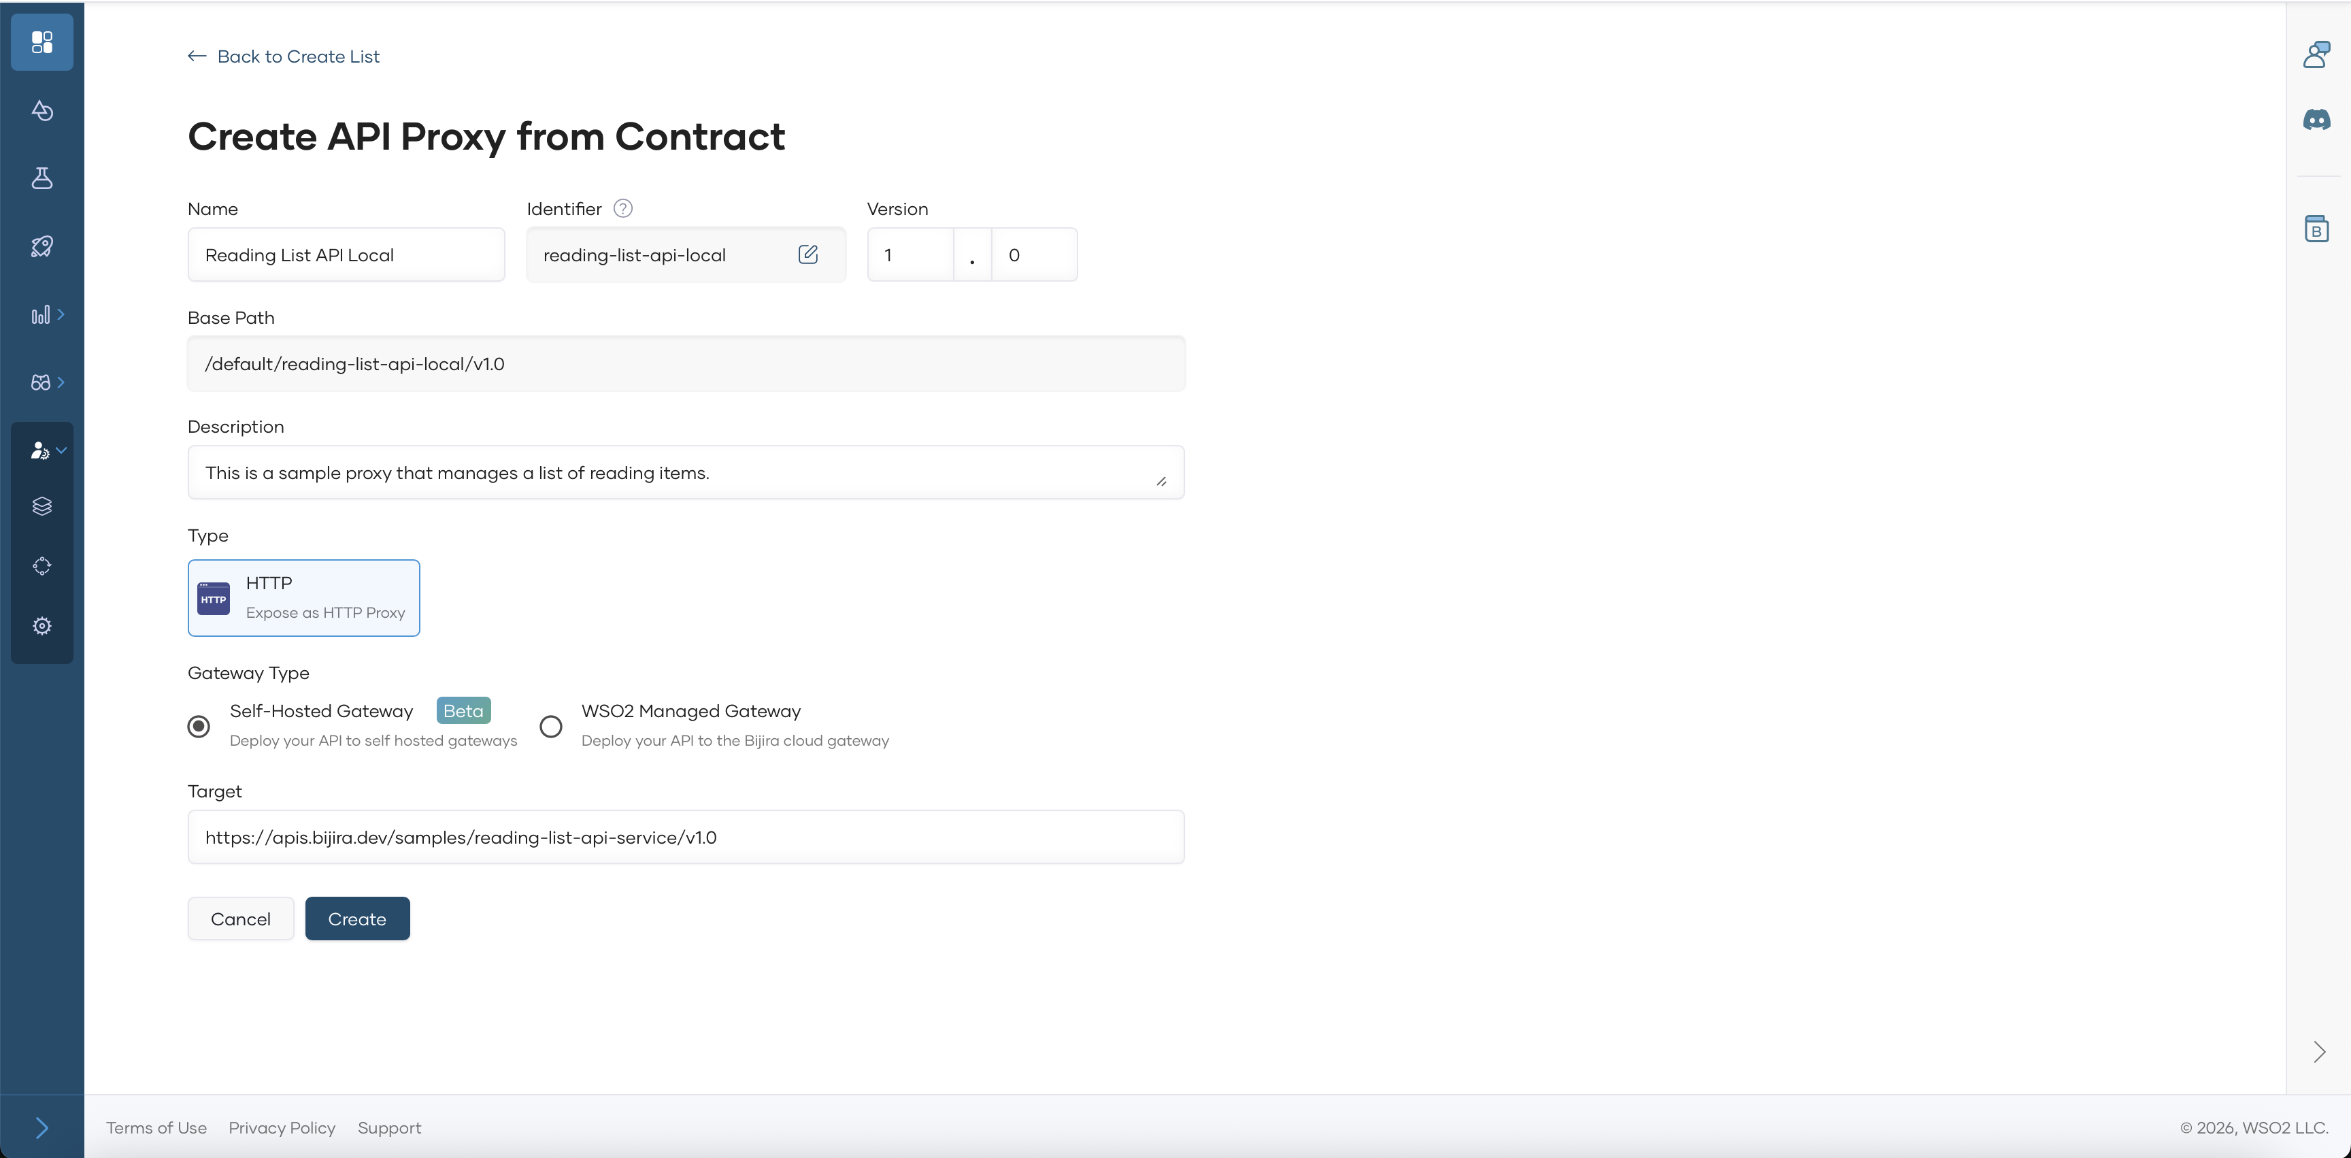This screenshot has height=1158, width=2351.
Task: Click the flask test icon in sidebar
Action: point(42,178)
